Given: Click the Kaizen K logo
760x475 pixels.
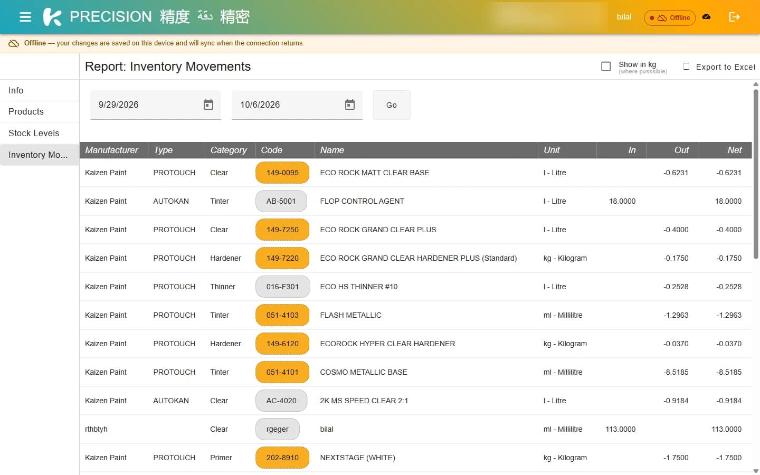Looking at the screenshot, I should pos(52,17).
